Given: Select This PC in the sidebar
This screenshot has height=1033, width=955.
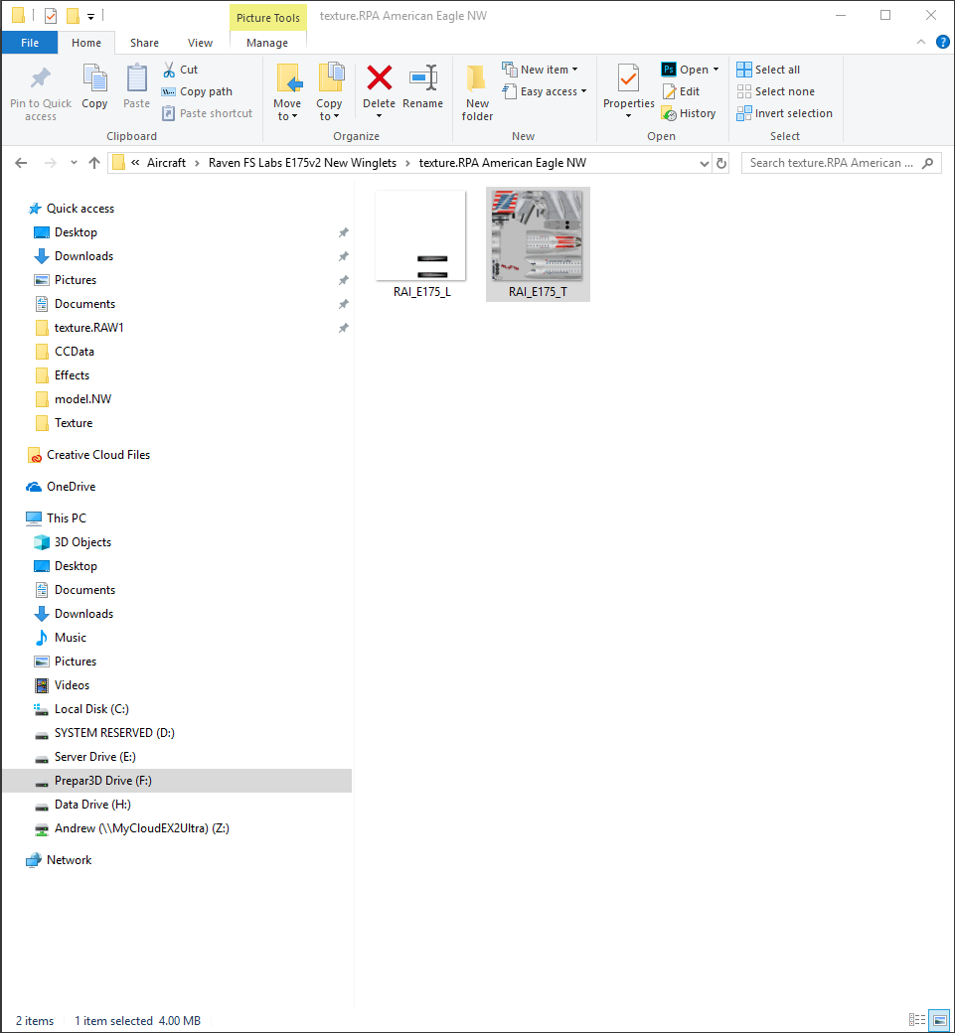Looking at the screenshot, I should pos(66,517).
